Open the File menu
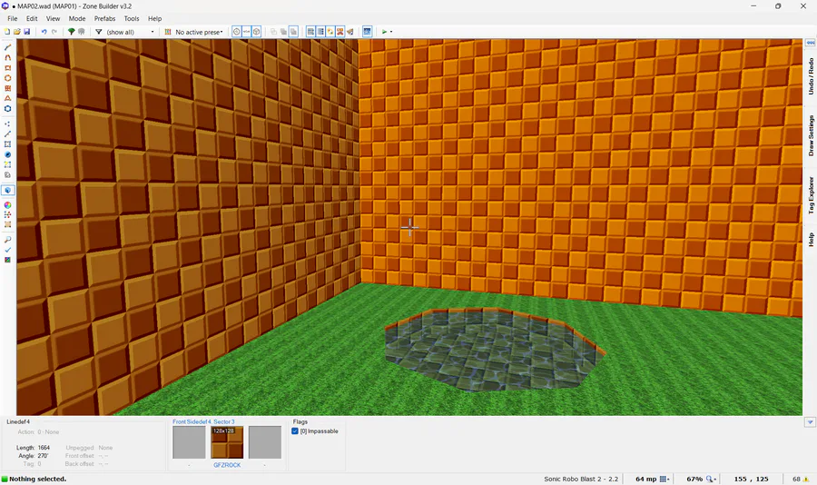The image size is (817, 485). 13,18
